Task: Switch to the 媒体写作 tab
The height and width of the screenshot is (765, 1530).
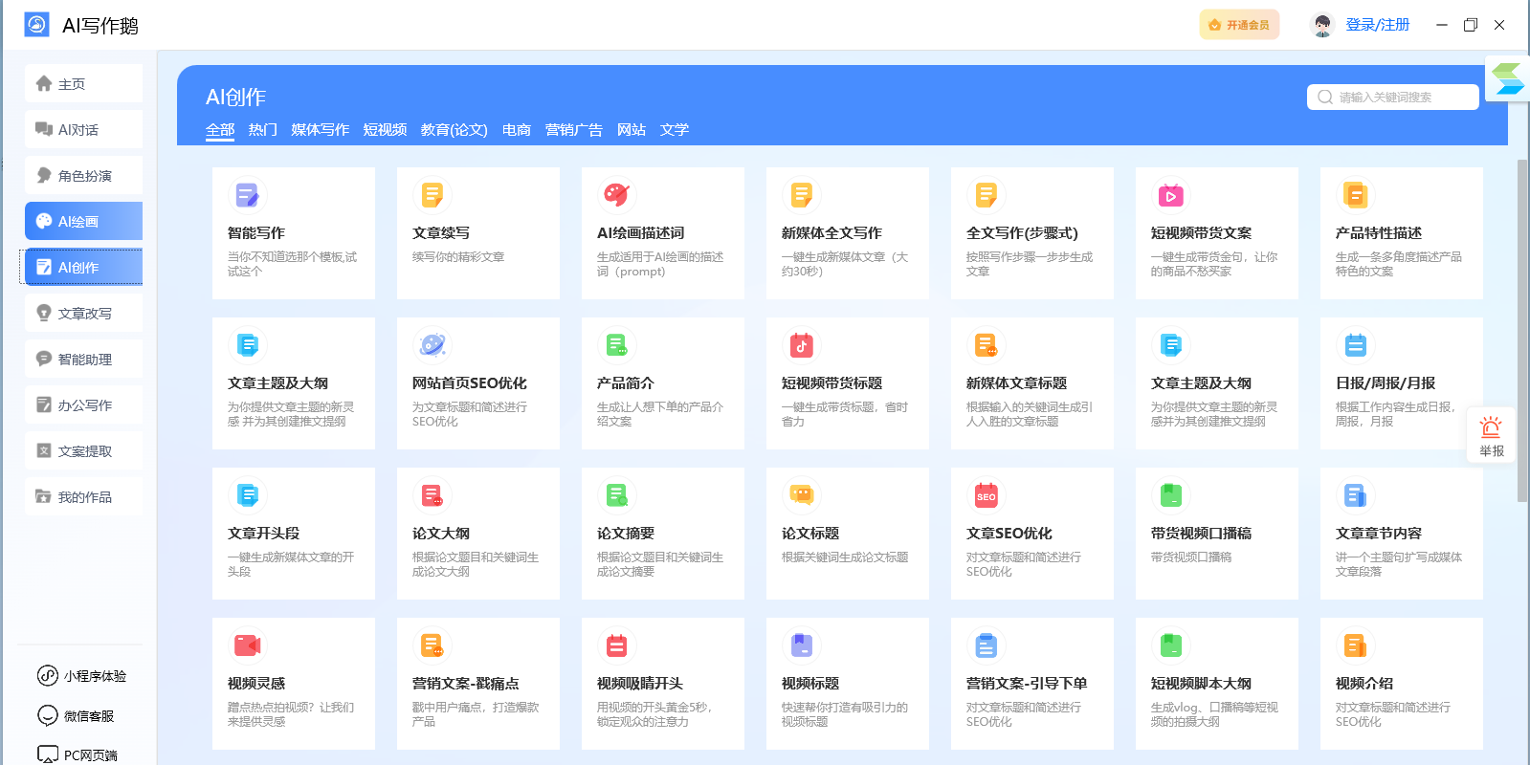Action: point(321,130)
